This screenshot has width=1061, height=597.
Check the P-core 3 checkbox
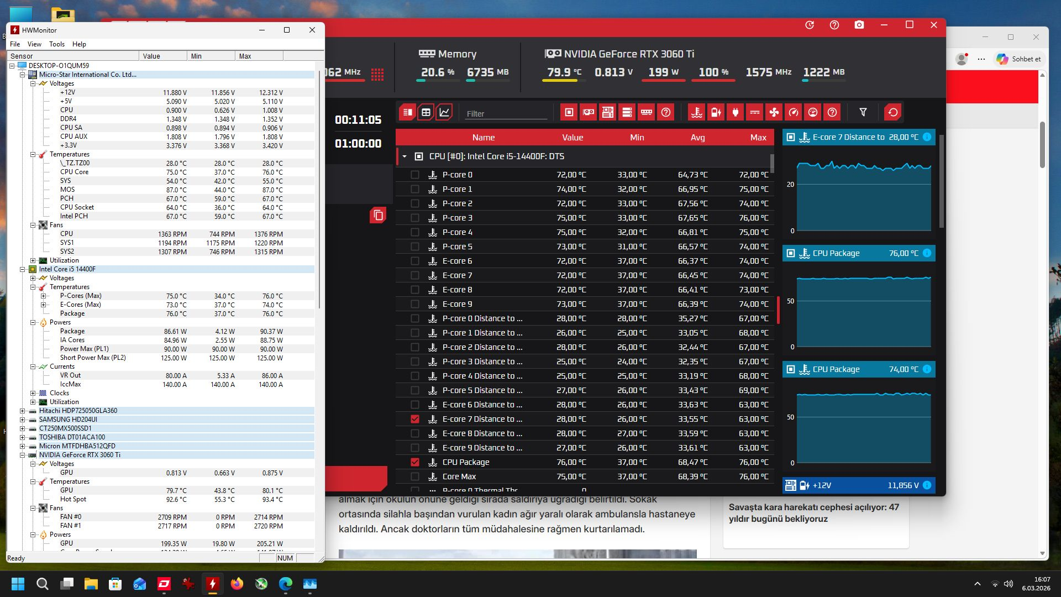(415, 218)
